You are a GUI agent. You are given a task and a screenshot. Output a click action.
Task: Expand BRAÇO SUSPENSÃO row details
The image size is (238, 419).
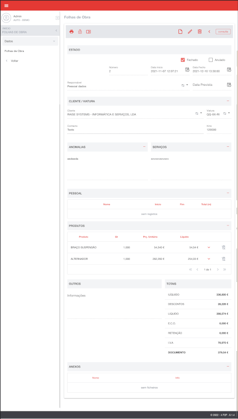tap(209, 247)
